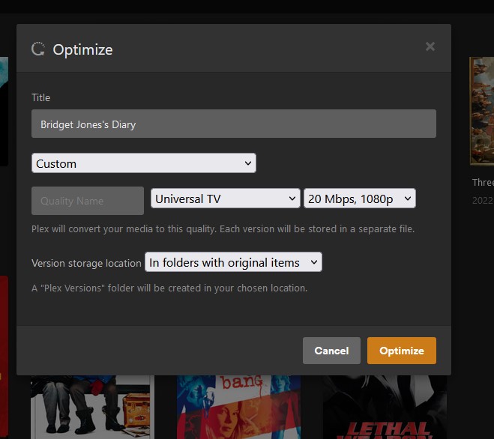The height and width of the screenshot is (439, 494).
Task: Click the 'Plex Versions folder' hint text
Action: tap(169, 288)
